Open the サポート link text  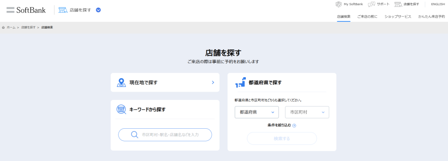tap(383, 4)
